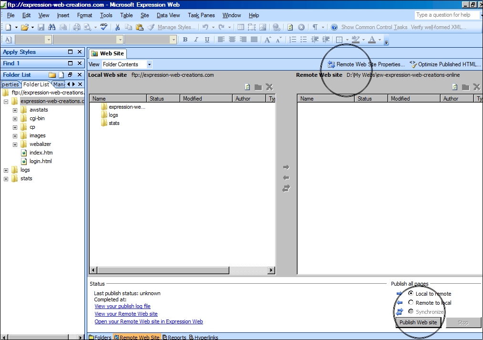
Task: Expand the webalizer folder
Action: click(15, 144)
